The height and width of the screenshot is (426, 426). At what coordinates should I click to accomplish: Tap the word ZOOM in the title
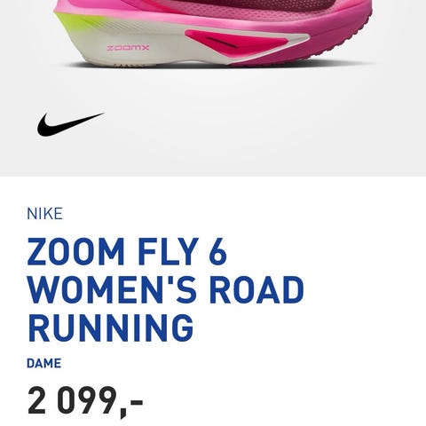tap(75, 251)
